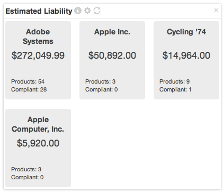Image resolution: width=224 pixels, height=193 pixels.
Task: Click Apple Inc. Compliant: 0 line
Action: coord(101,89)
